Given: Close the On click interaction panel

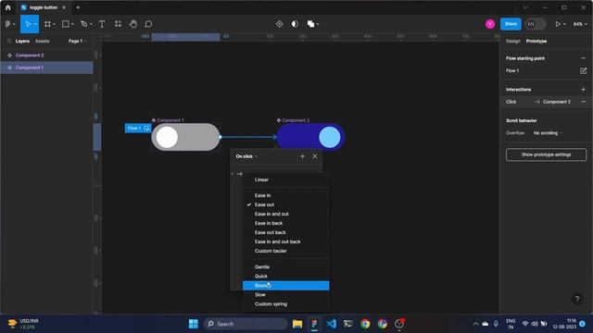Looking at the screenshot, I should [x=315, y=156].
